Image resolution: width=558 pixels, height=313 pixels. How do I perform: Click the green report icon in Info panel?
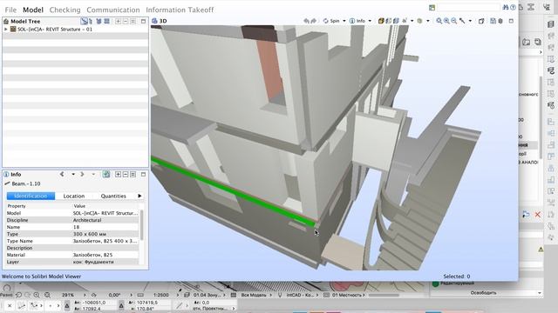(x=106, y=174)
